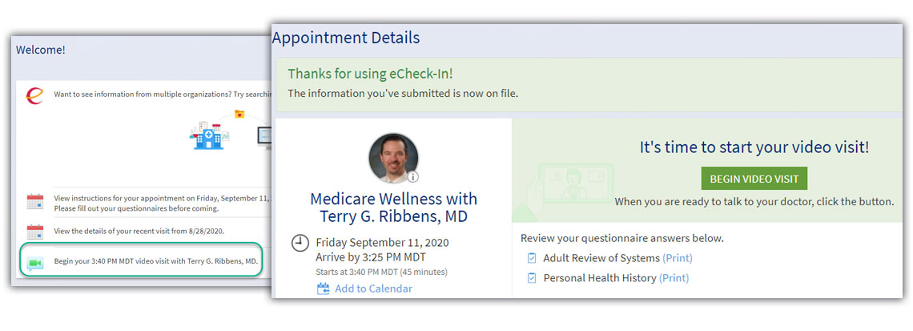Screen dimensions: 913x331
Task: View details of recent visit from 8/28/2020
Action: pyautogui.click(x=139, y=231)
